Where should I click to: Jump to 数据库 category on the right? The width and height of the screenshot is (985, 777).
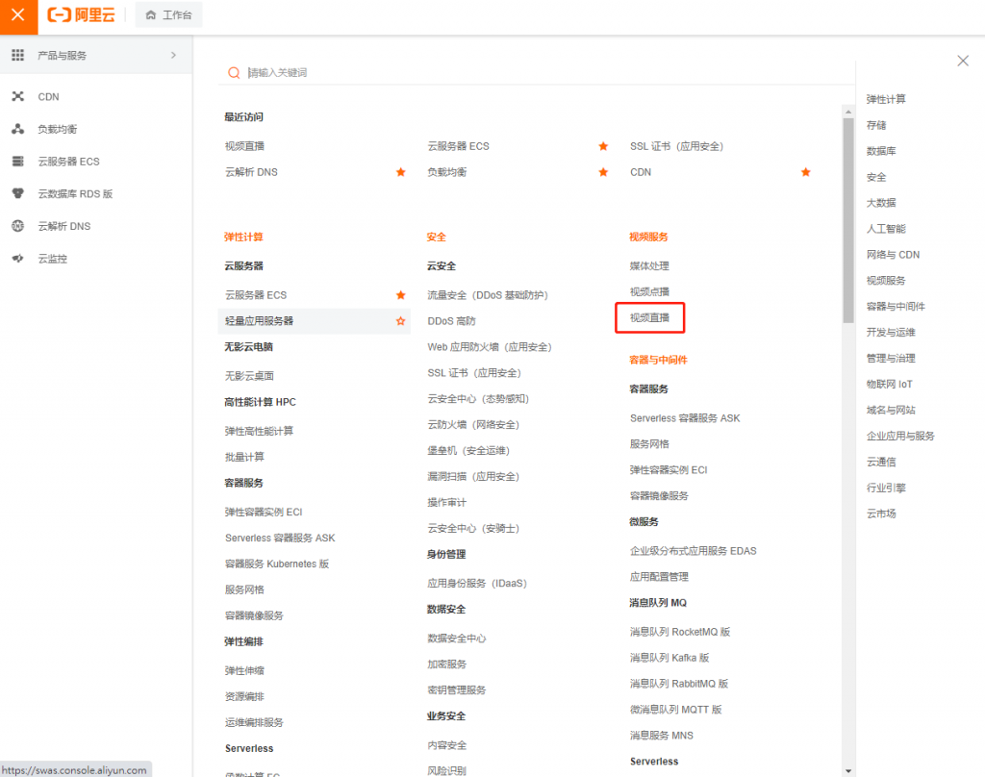881,151
